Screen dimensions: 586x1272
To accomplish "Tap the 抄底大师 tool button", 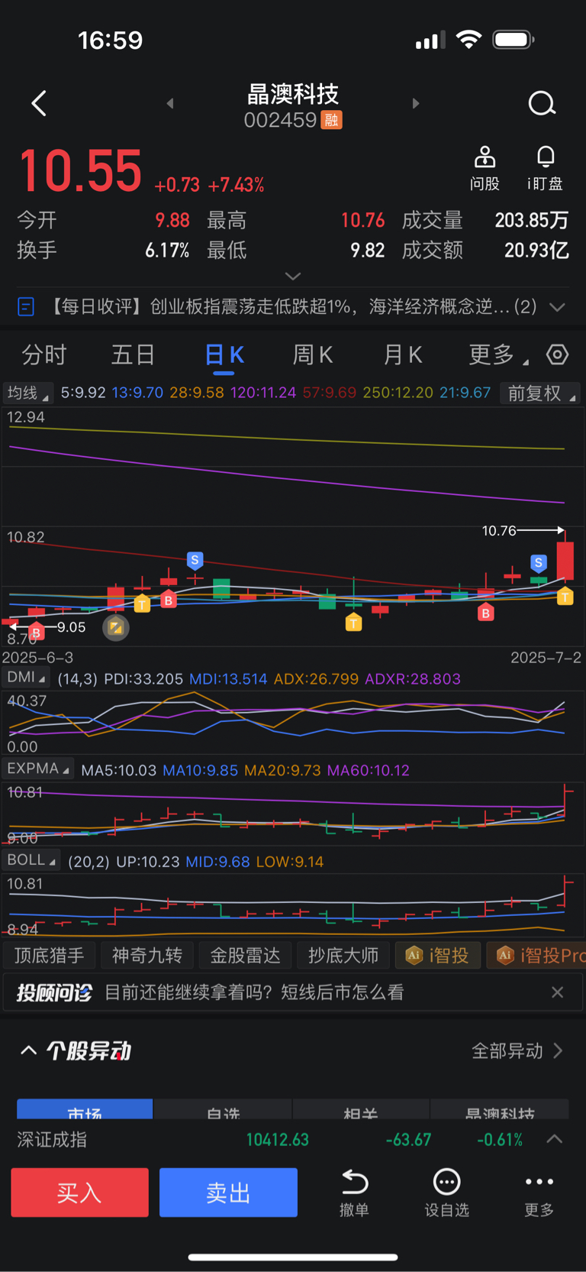I will [343, 956].
